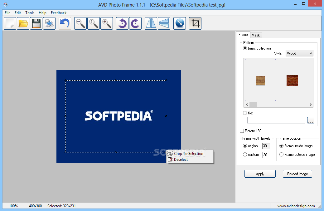
Task: Click the left-middle selection handle
Action: point(65,117)
